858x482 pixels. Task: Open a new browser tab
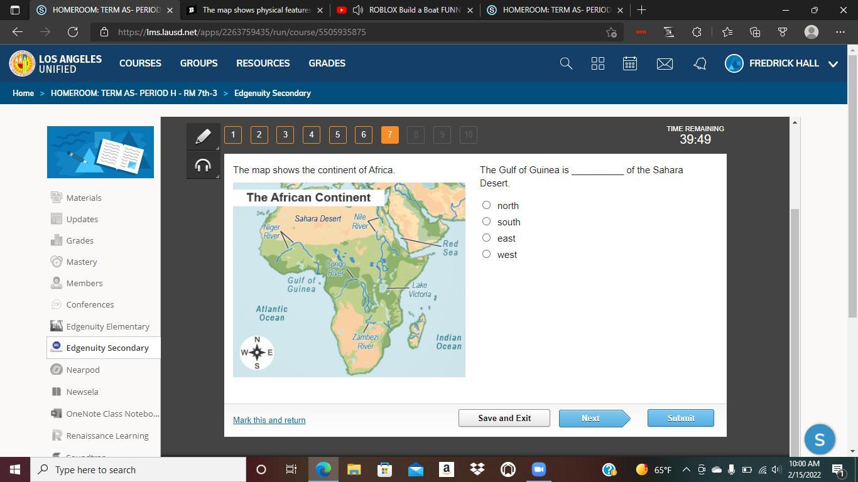click(641, 10)
